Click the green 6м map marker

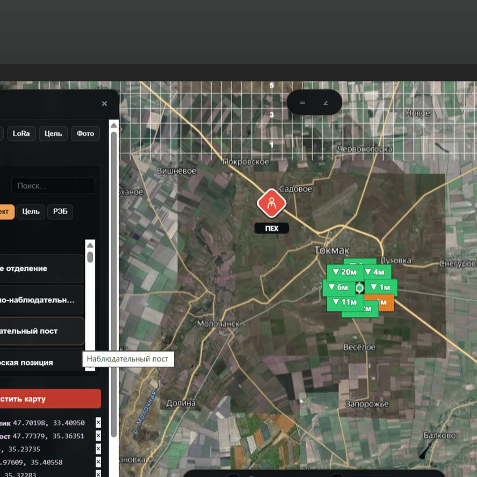click(339, 287)
